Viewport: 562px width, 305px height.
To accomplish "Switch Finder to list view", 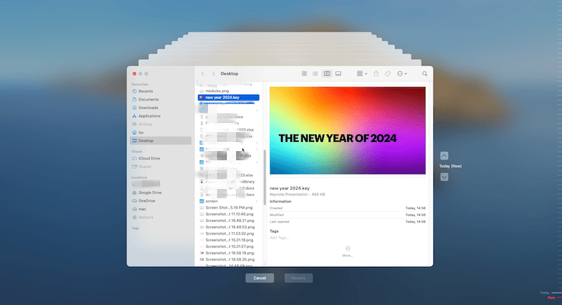I will click(x=315, y=73).
